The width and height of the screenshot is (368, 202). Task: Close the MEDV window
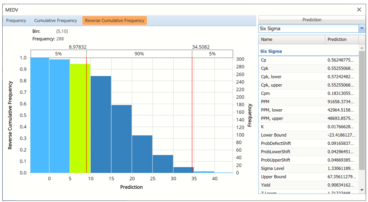[359, 9]
